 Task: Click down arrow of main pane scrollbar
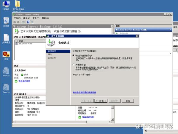(x=112, y=119)
